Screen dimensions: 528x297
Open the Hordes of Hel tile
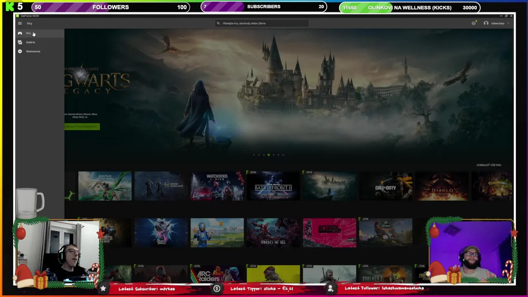point(273,233)
